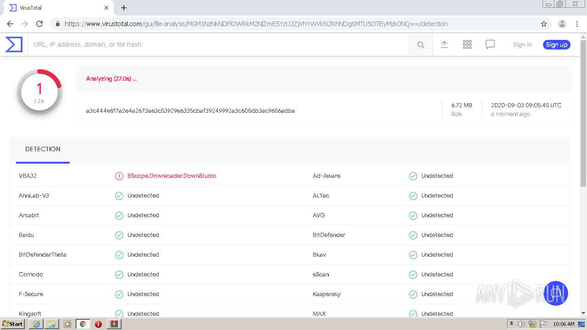This screenshot has height=330, width=587.
Task: Open the apps grid icon
Action: tap(467, 44)
